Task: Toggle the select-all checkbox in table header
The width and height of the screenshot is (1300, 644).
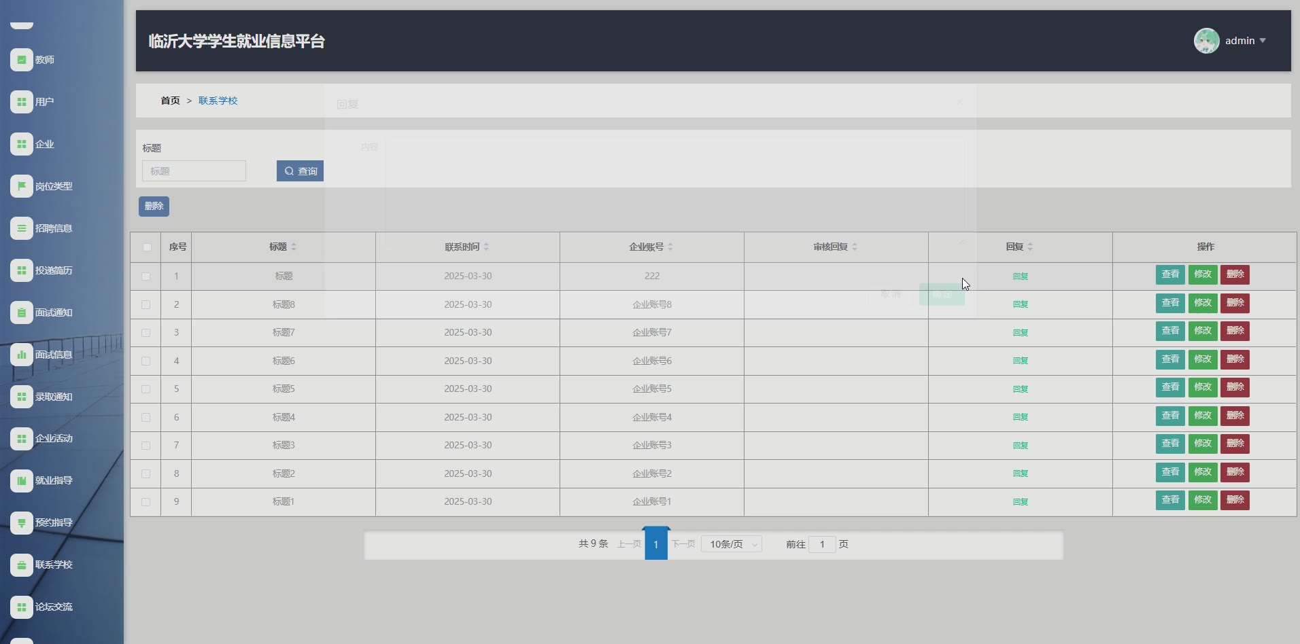Action: coord(147,247)
